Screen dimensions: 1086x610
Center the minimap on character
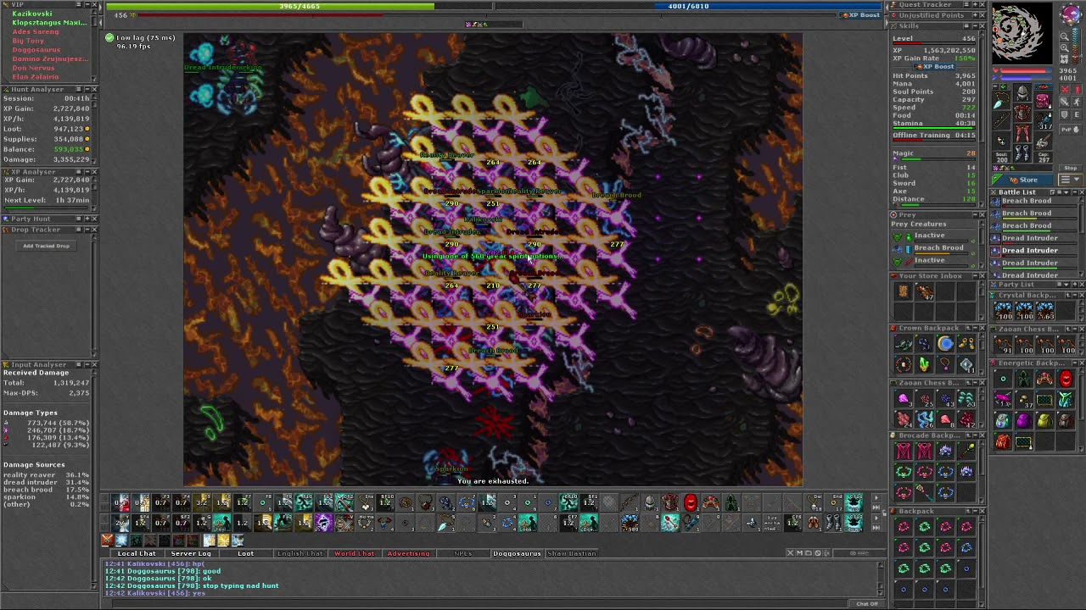point(1065,58)
